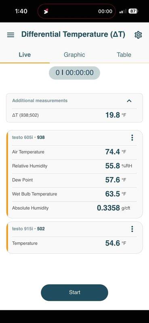Viewport: 149px width, 323px height.
Task: Select the Dew Point label
Action: click(x=23, y=180)
